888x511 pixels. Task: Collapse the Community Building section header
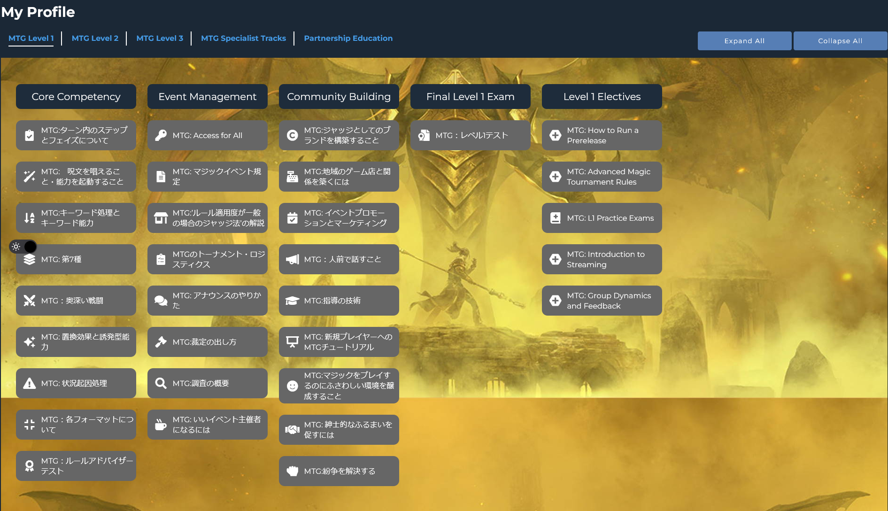coord(339,97)
